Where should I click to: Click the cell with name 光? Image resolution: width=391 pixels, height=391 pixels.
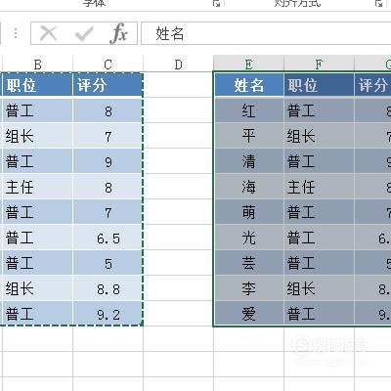248,238
